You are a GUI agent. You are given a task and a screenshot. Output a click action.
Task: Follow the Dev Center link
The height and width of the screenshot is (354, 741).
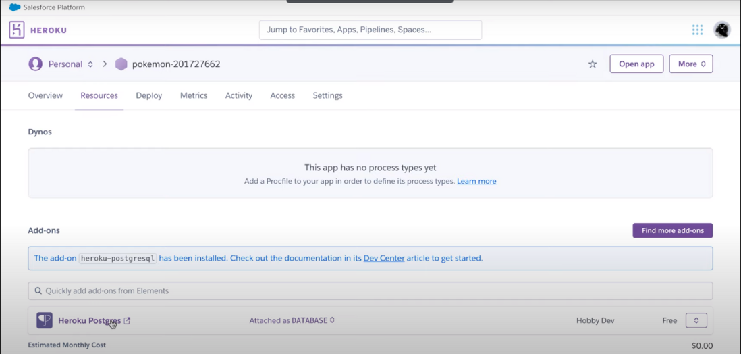coord(384,258)
